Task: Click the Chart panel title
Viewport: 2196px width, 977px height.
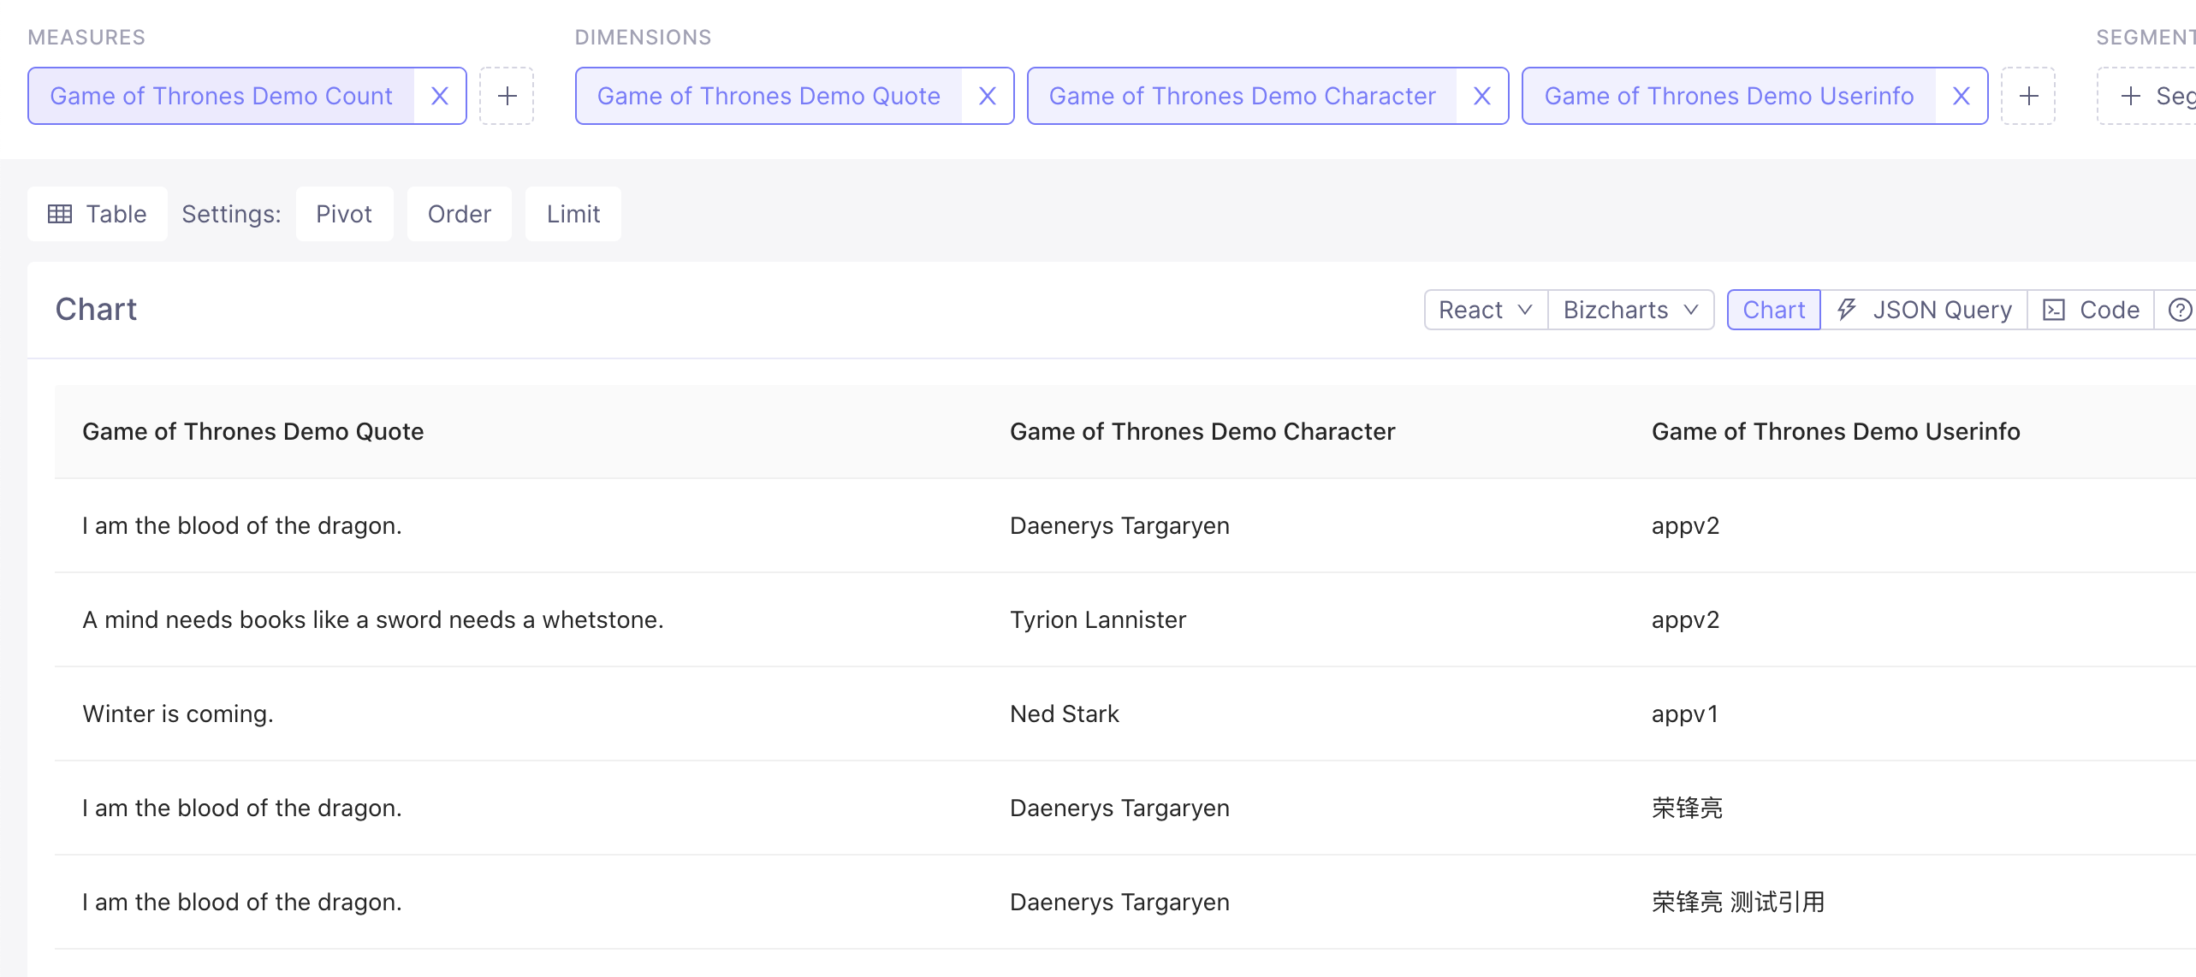Action: pyautogui.click(x=96, y=310)
